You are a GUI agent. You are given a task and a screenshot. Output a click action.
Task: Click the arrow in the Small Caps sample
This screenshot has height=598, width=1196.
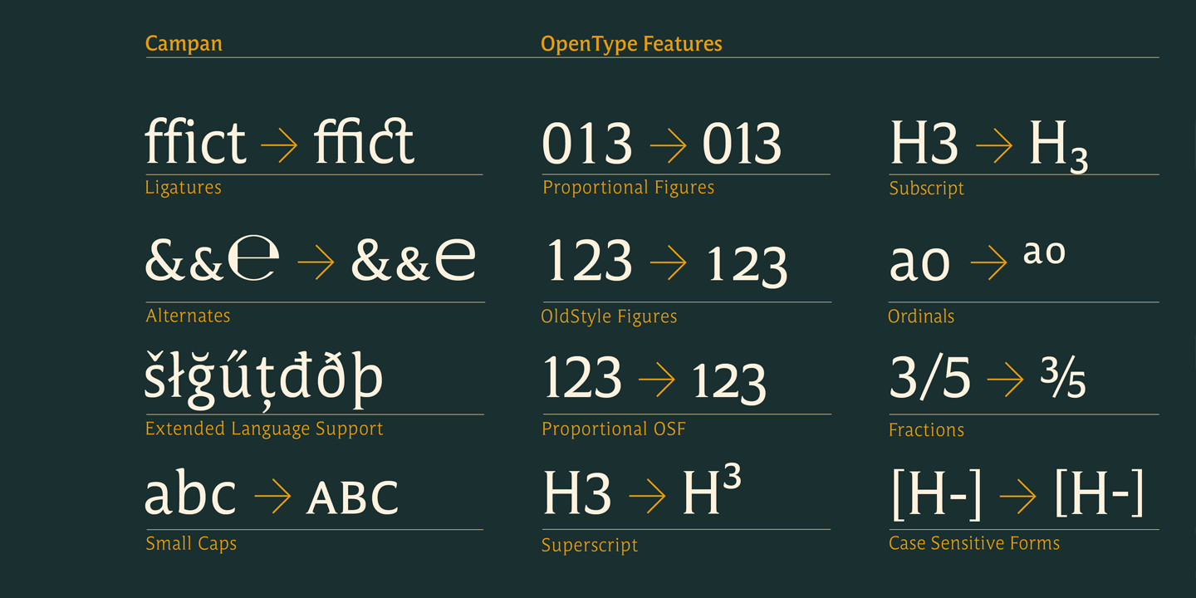272,498
